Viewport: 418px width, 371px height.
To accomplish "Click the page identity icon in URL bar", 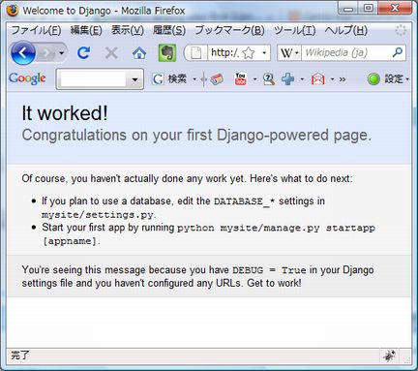I will pos(195,52).
